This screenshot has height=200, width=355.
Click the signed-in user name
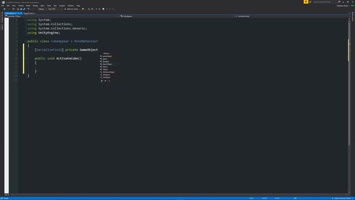[x=343, y=6]
